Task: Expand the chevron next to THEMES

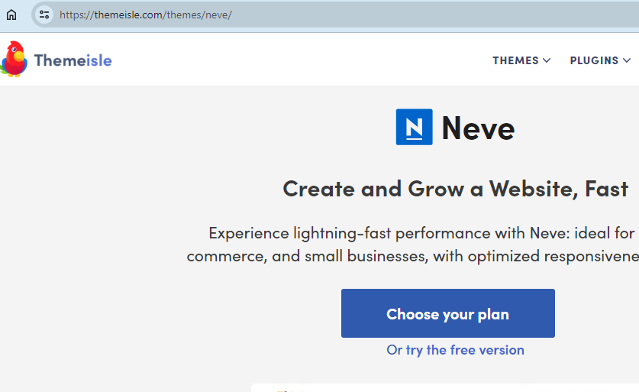Action: click(x=547, y=60)
